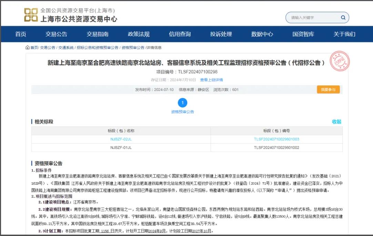Click section code TLSF20240710029801003 link
The image size is (373, 236).
point(276,139)
